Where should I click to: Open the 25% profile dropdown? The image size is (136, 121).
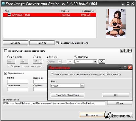(95, 61)
